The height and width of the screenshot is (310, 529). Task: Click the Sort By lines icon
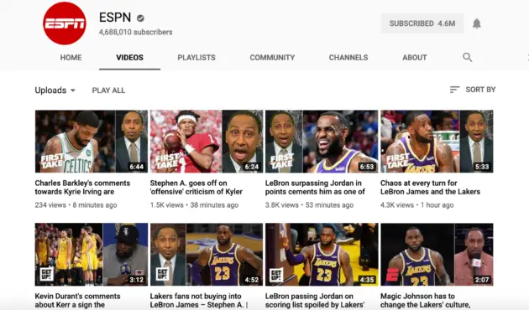tap(454, 90)
